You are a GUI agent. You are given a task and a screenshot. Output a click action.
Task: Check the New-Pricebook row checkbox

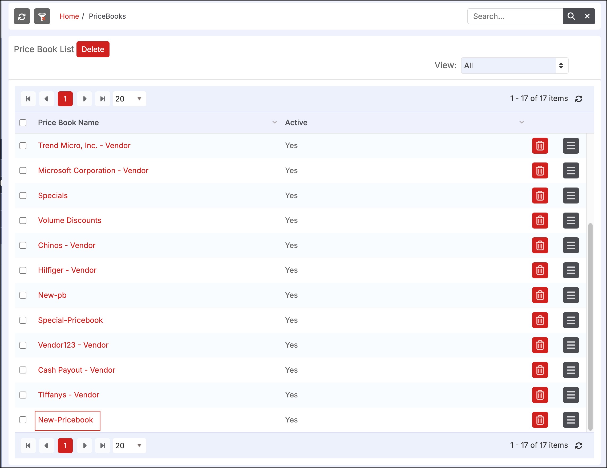pos(23,420)
